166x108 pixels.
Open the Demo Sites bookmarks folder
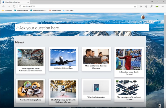[x=7, y=10]
